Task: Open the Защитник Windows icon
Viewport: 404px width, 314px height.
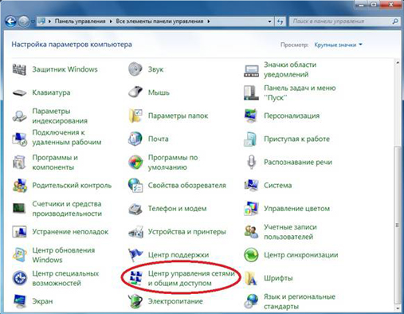Action: 19,69
